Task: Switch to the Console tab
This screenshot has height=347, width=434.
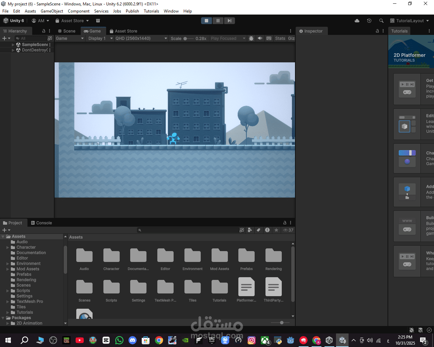Action: pos(41,223)
